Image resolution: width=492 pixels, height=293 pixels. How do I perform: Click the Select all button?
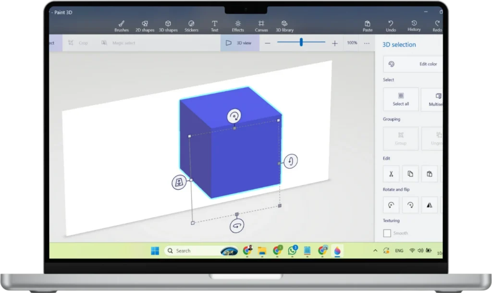(x=400, y=99)
